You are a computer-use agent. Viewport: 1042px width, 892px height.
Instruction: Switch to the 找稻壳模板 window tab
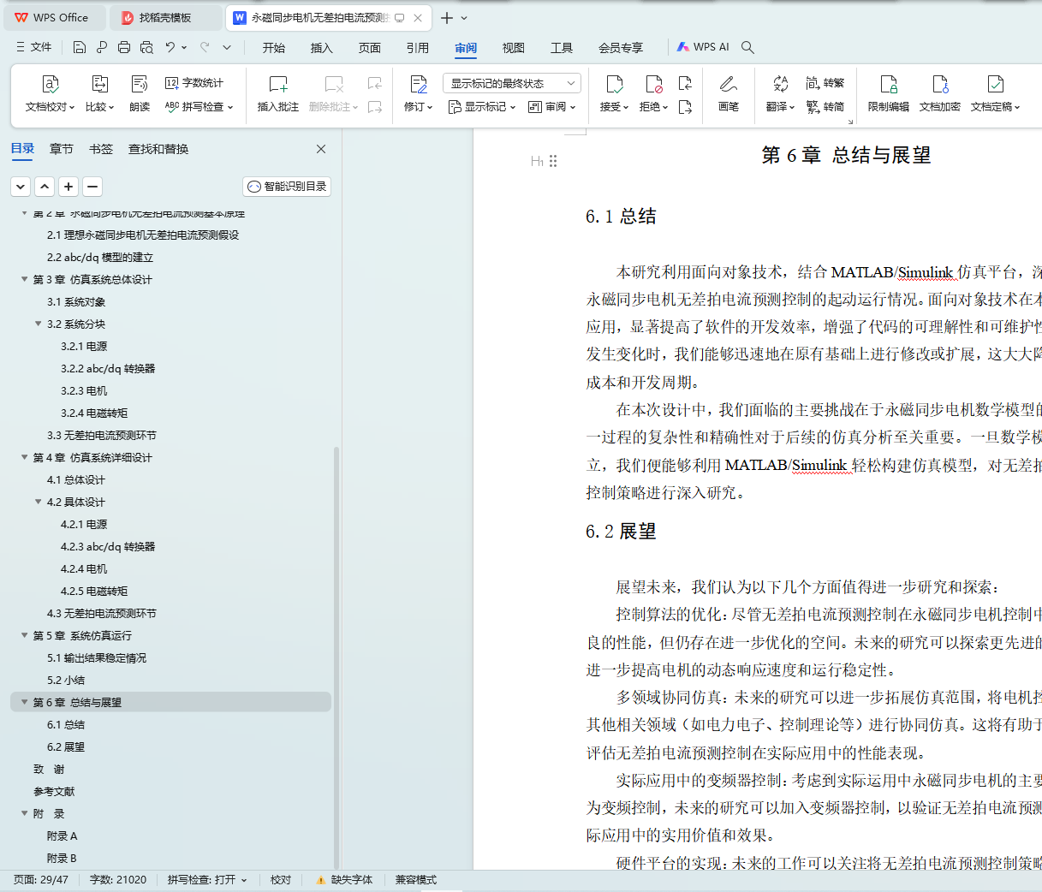point(165,18)
